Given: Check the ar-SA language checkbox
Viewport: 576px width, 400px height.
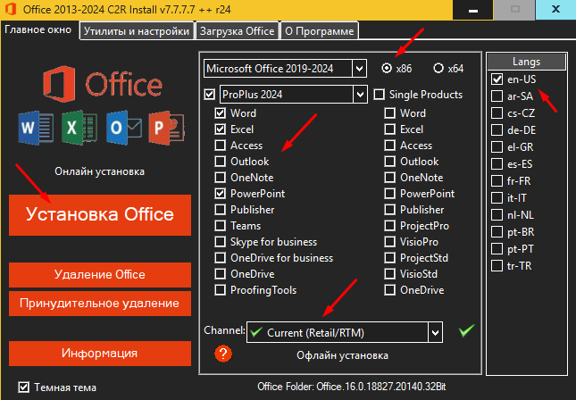Looking at the screenshot, I should click(497, 96).
